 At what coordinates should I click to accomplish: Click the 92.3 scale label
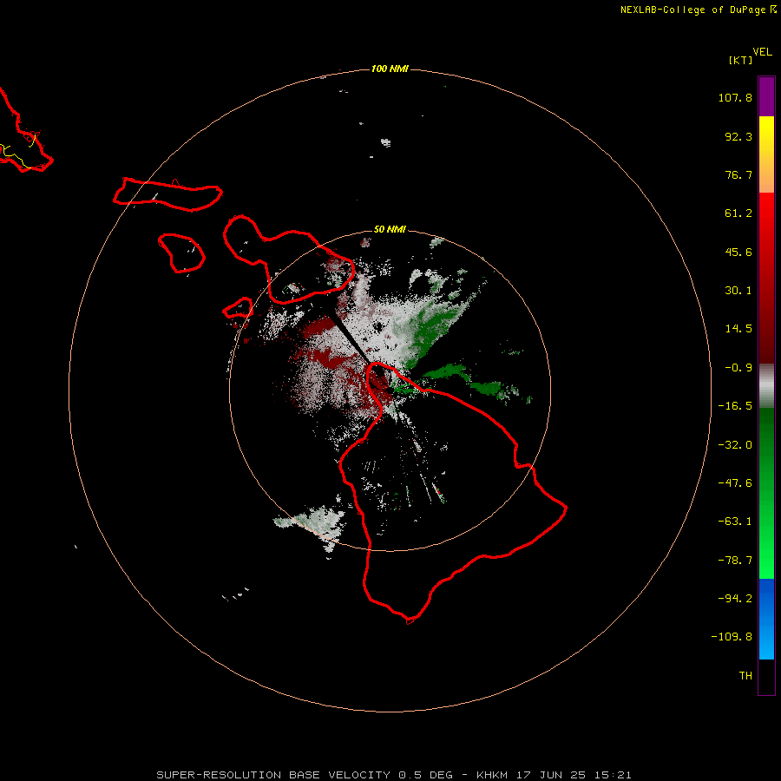point(738,136)
